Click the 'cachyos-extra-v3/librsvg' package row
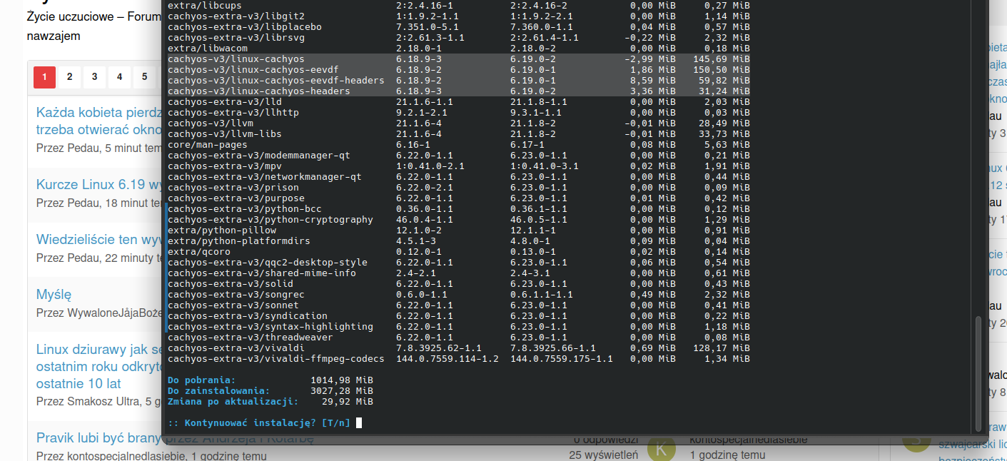This screenshot has height=461, width=1007. click(x=459, y=38)
